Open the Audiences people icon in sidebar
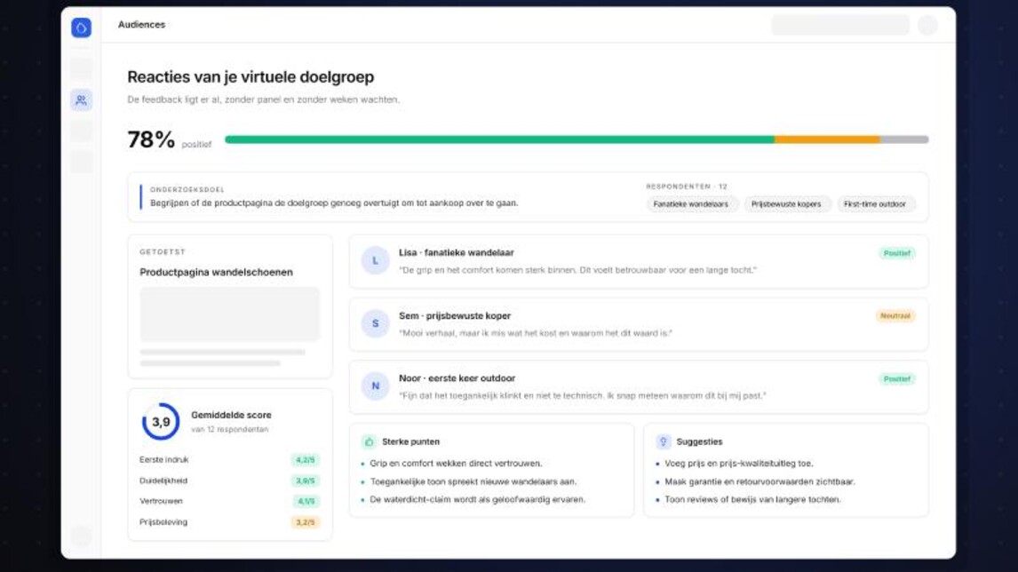The width and height of the screenshot is (1018, 572). click(81, 100)
